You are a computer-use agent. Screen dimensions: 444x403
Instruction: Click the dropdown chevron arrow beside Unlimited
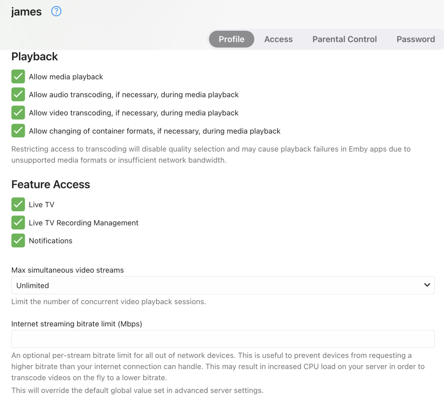427,285
